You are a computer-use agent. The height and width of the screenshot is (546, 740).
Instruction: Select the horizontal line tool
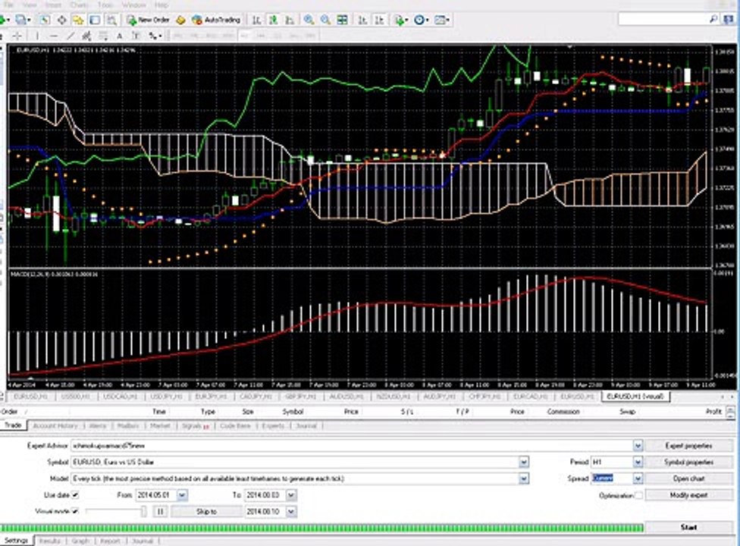pos(53,36)
